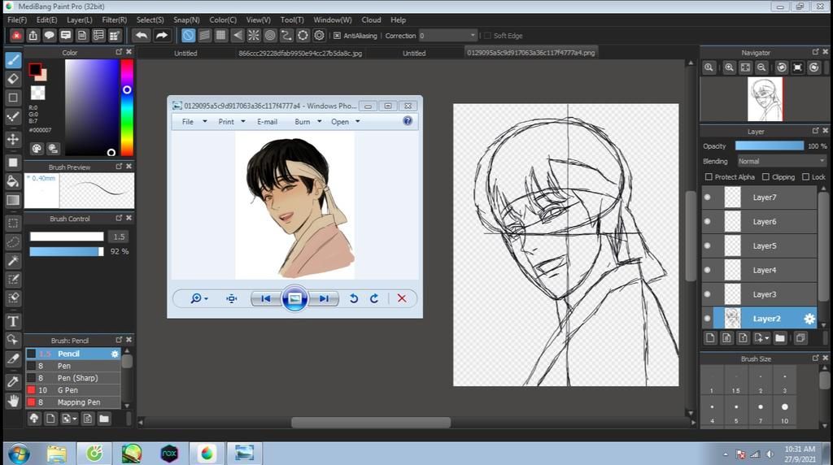
Task: Open Layer2 settings gear
Action: [809, 319]
